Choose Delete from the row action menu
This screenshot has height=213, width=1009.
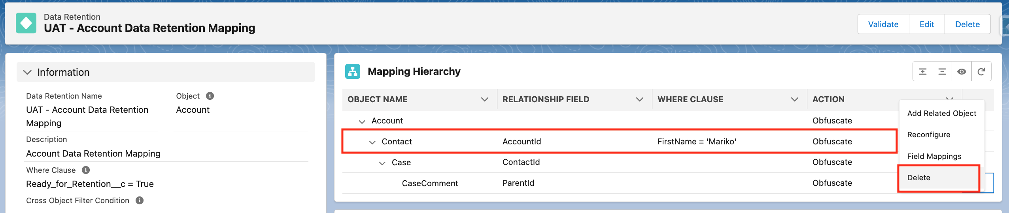tap(919, 177)
